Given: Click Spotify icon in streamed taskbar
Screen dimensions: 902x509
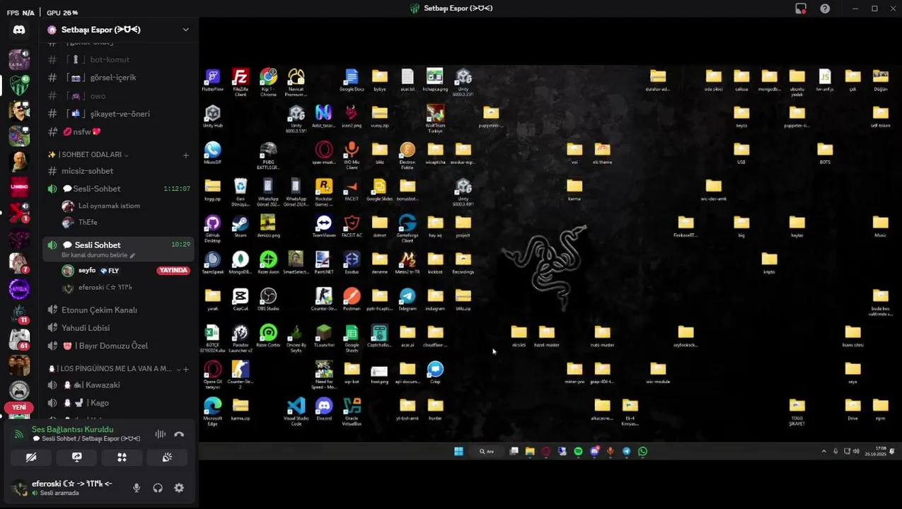Looking at the screenshot, I should pyautogui.click(x=578, y=451).
